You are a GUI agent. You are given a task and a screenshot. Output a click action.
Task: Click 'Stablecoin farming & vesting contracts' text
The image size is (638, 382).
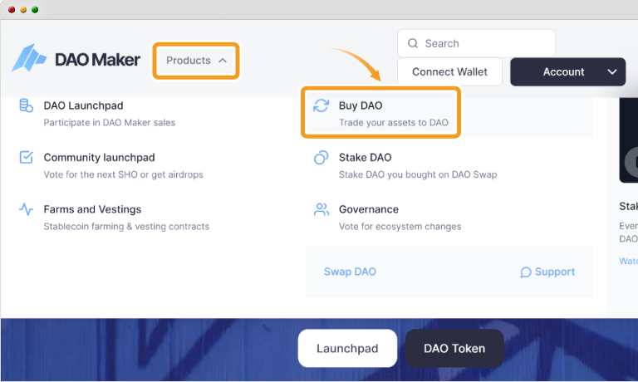[x=126, y=226]
